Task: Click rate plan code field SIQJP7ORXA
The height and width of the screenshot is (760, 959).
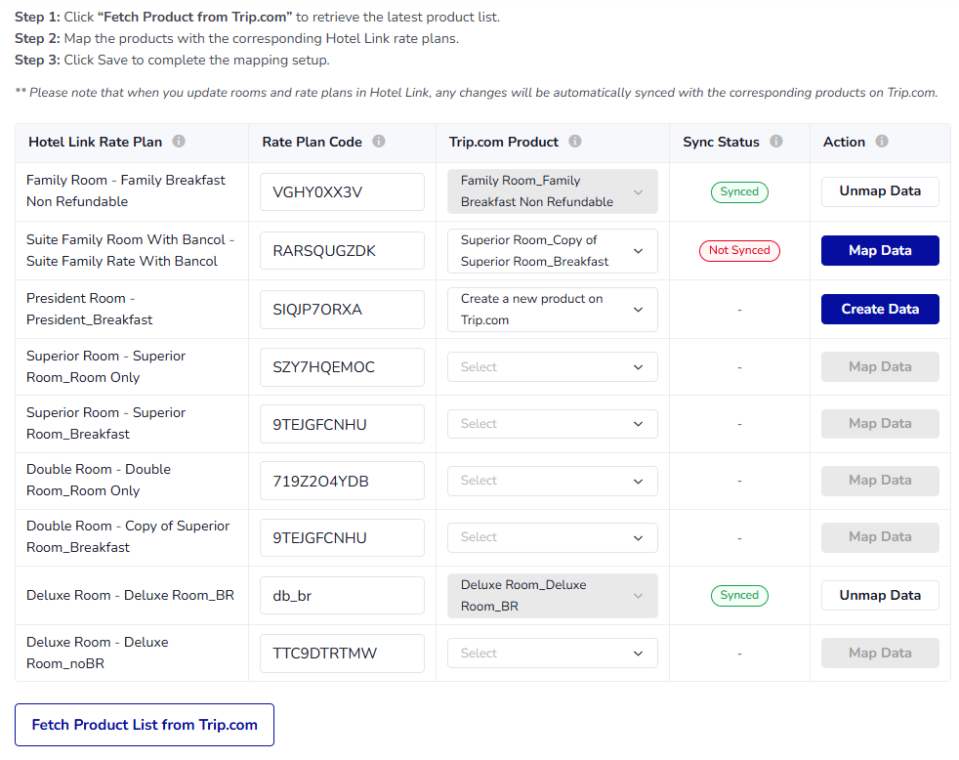Action: (342, 310)
